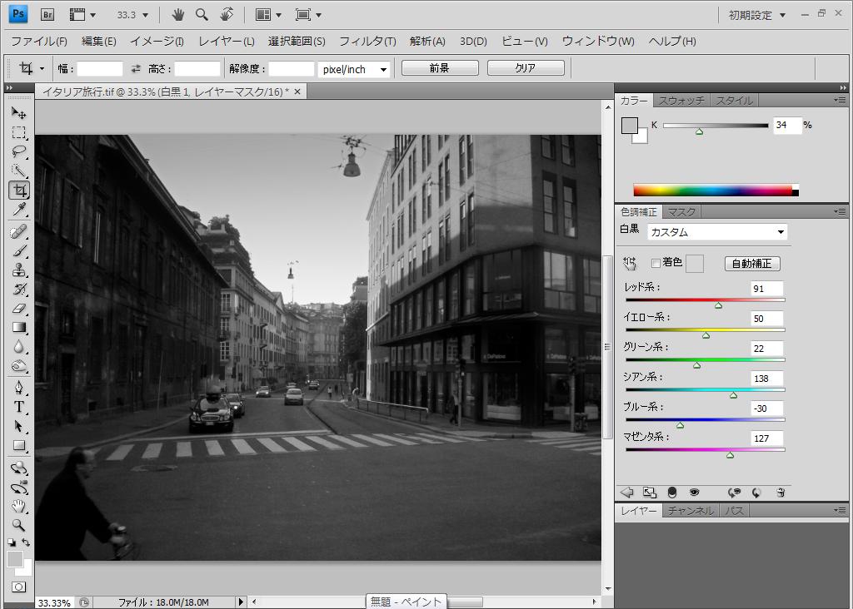Click the レッド系 slider track
Image resolution: width=853 pixels, height=609 pixels.
coord(705,300)
